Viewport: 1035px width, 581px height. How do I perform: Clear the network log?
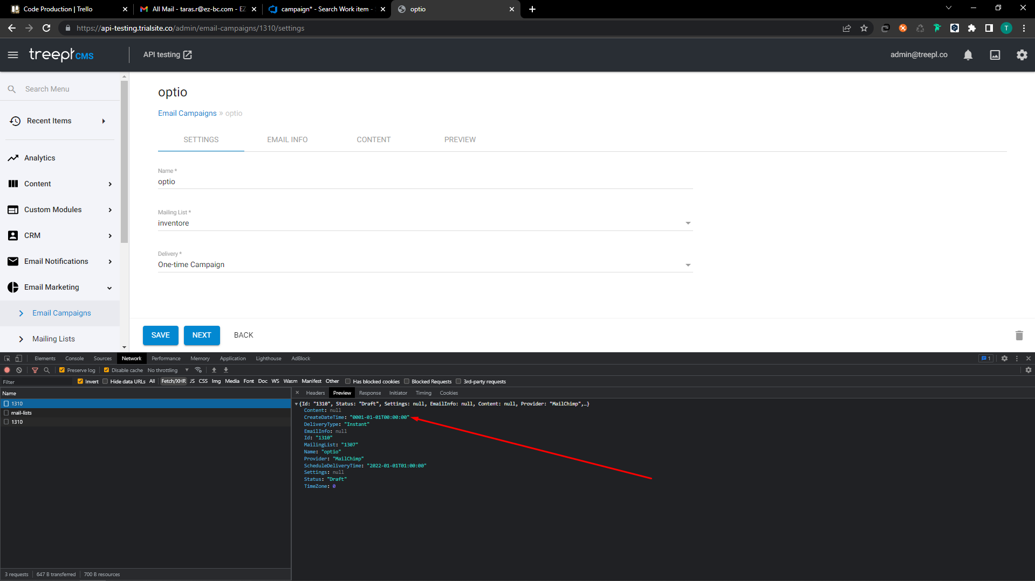tap(19, 370)
